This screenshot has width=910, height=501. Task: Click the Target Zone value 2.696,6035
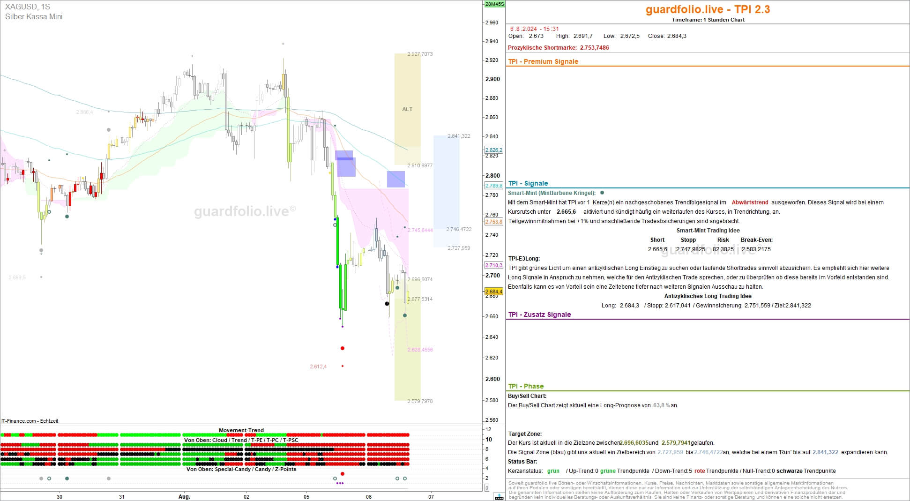point(634,443)
